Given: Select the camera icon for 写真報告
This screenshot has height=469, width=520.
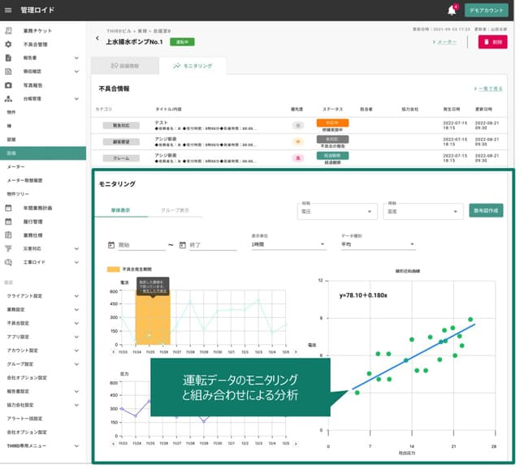Looking at the screenshot, I should click(x=8, y=85).
